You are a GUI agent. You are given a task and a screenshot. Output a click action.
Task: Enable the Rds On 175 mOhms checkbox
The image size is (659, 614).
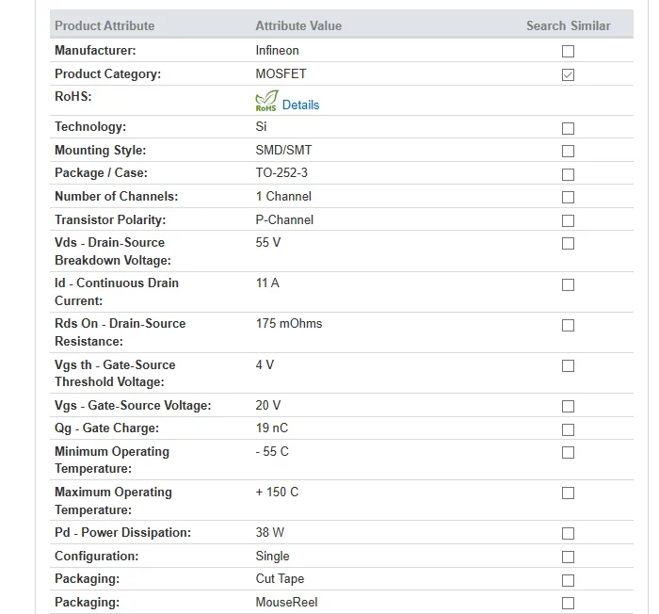tap(568, 325)
